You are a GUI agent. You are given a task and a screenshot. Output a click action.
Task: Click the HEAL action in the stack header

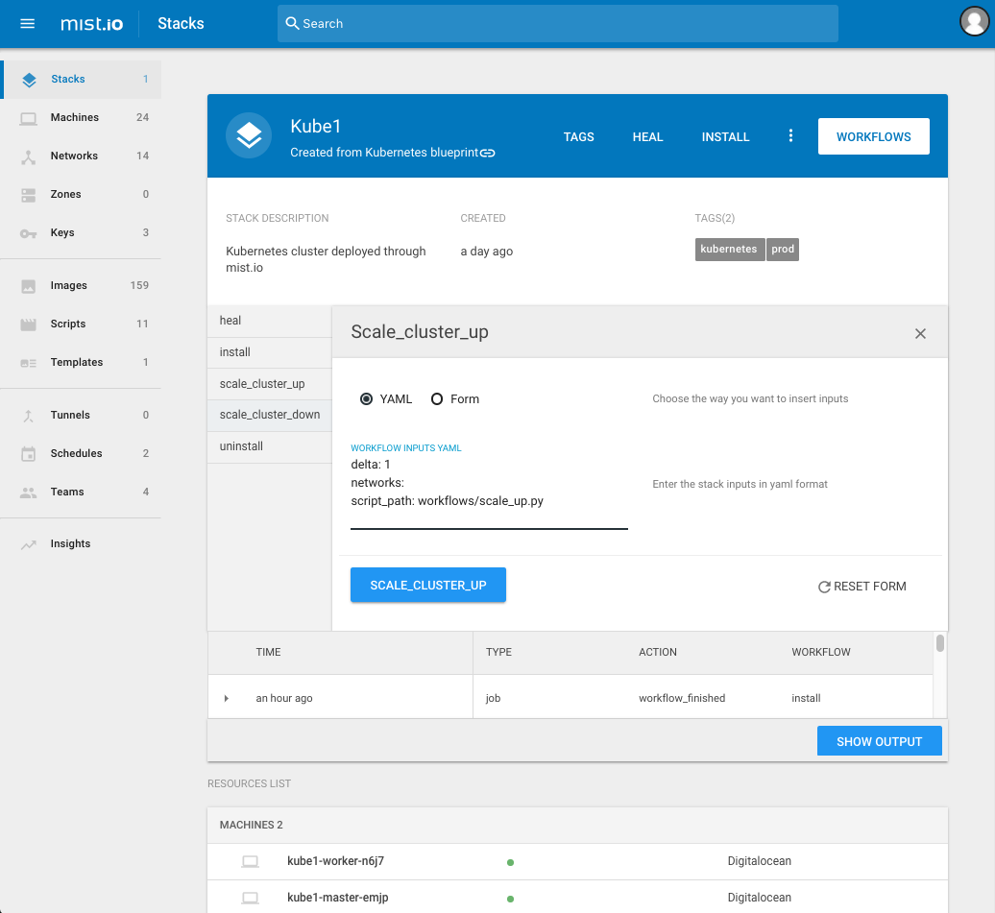[647, 136]
